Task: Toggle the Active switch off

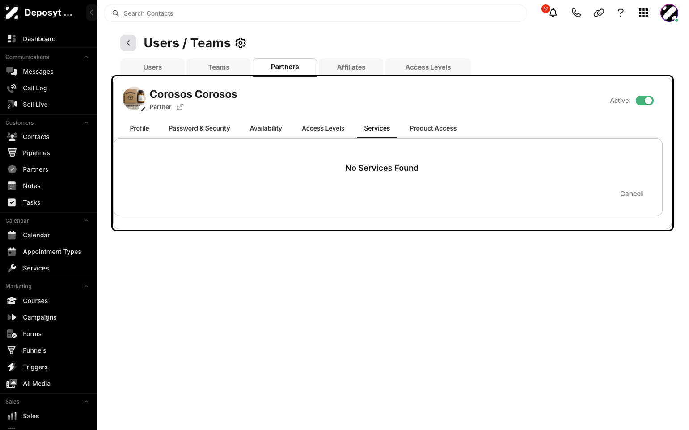Action: 645,101
